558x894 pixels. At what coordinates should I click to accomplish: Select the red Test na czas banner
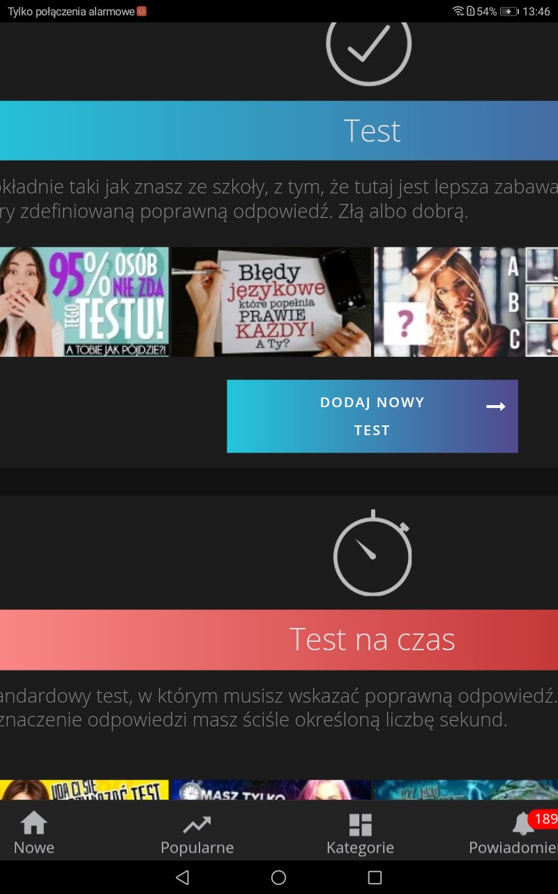(x=279, y=640)
